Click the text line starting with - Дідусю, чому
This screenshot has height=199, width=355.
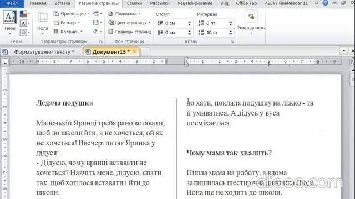coord(92,163)
